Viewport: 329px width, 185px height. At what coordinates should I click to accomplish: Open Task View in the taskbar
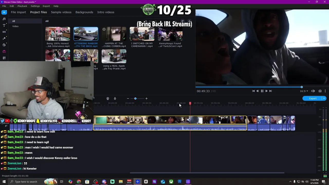coord(62,182)
